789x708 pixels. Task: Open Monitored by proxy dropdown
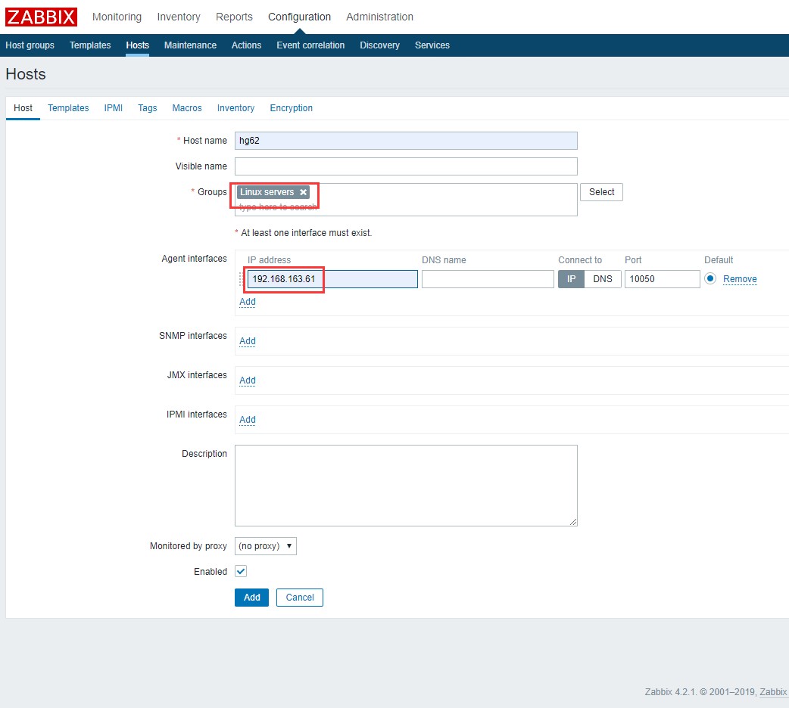265,546
